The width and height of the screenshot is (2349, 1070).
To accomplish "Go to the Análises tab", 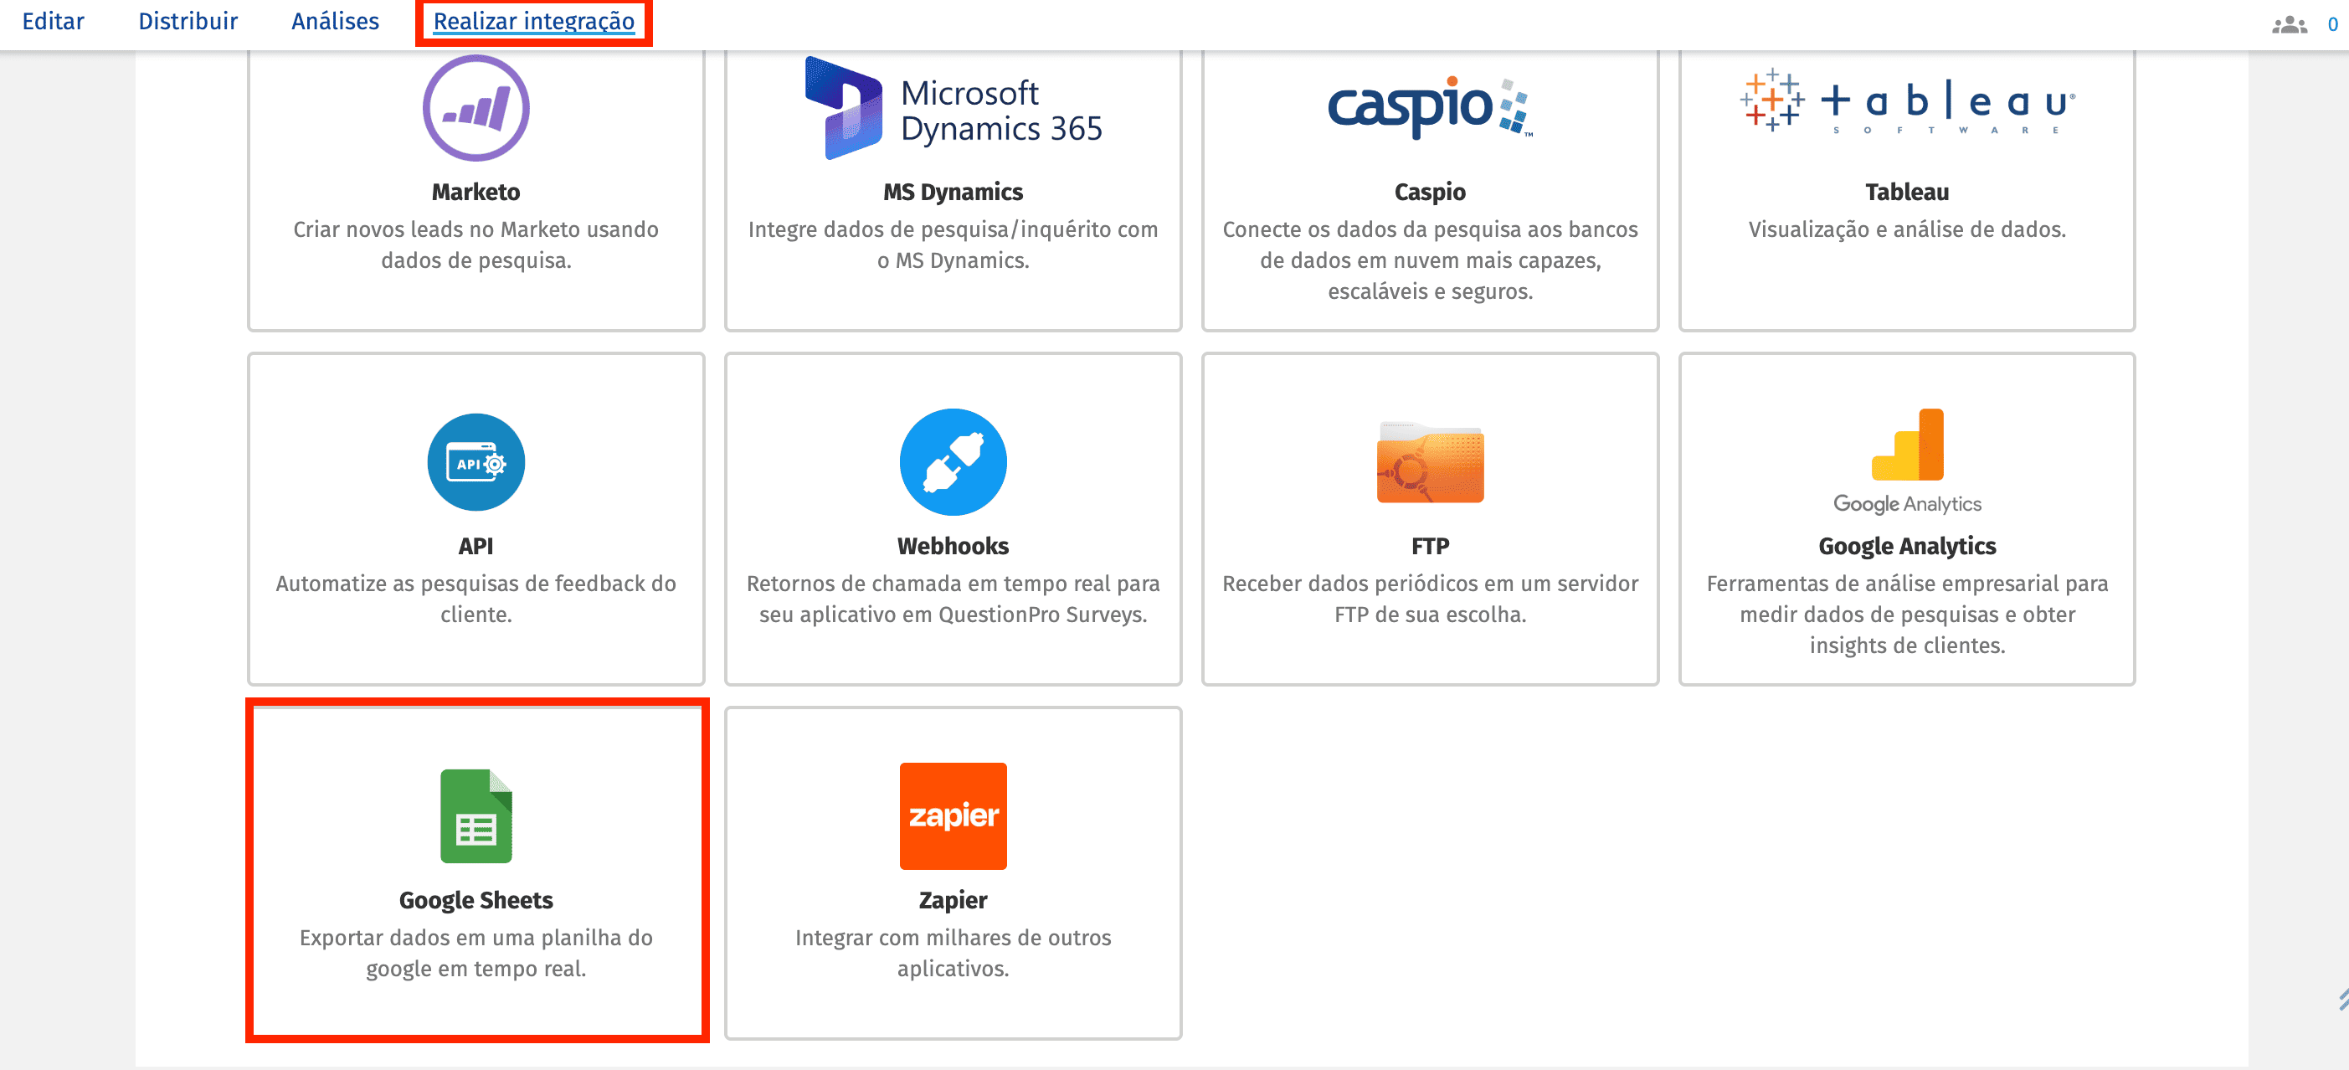I will click(x=335, y=21).
